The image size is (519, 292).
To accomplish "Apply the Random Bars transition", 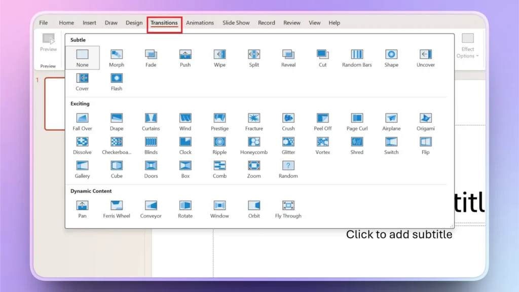I will [x=357, y=58].
